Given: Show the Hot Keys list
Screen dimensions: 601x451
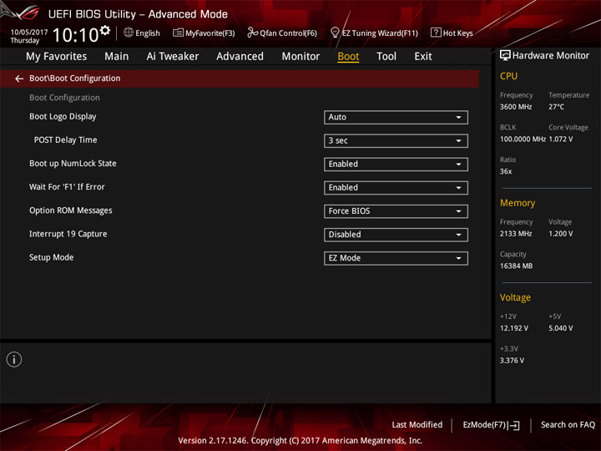Looking at the screenshot, I should pyautogui.click(x=452, y=33).
